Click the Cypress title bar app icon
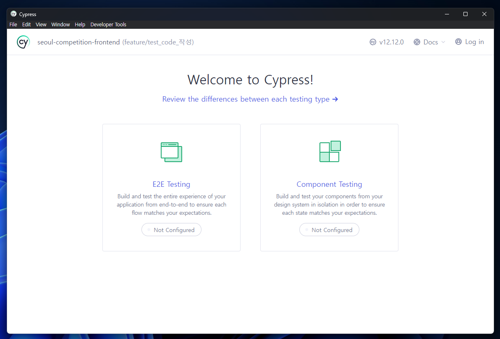The image size is (500, 339). [14, 14]
